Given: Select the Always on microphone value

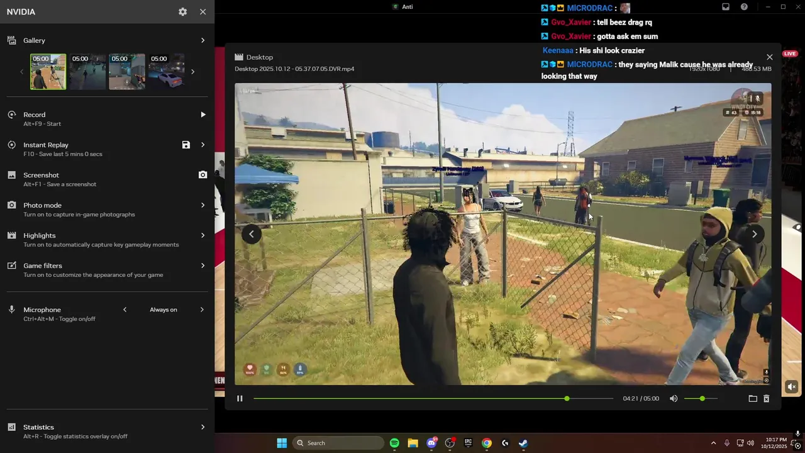Looking at the screenshot, I should [x=164, y=310].
